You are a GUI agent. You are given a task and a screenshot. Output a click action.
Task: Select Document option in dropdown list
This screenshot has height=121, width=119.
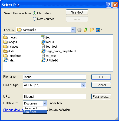35,108
